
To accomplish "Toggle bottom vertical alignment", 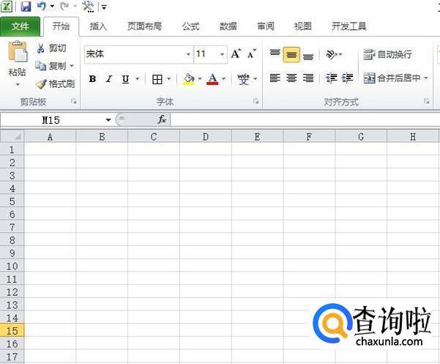I will coord(308,56).
